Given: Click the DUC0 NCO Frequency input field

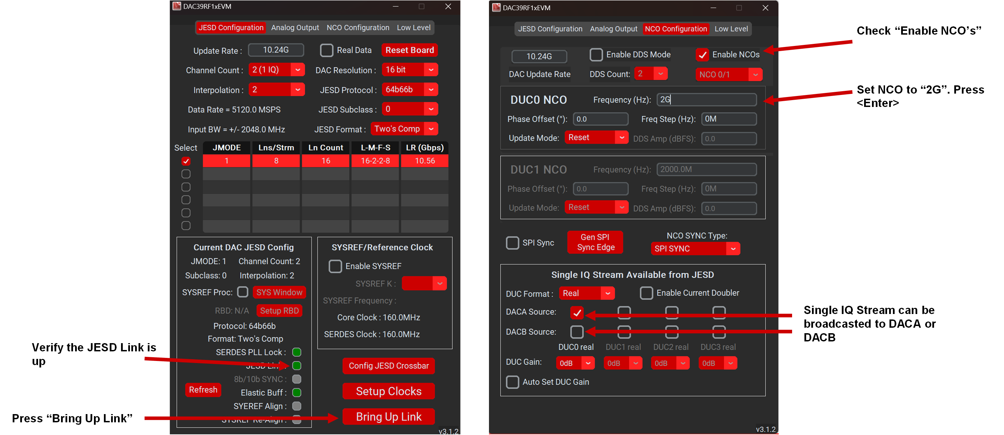Looking at the screenshot, I should click(x=706, y=100).
